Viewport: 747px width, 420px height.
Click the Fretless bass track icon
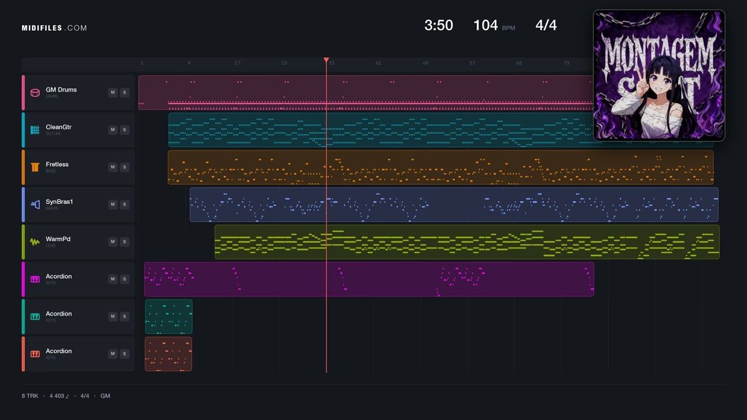pyautogui.click(x=35, y=167)
